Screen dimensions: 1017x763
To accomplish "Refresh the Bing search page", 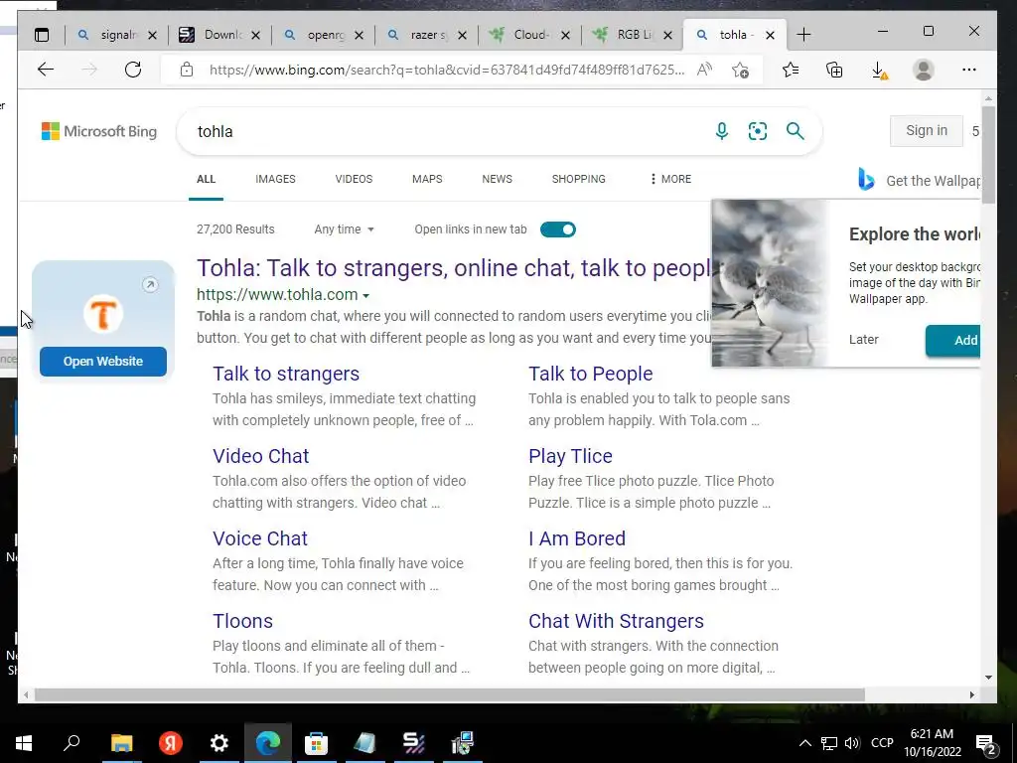I will point(133,70).
